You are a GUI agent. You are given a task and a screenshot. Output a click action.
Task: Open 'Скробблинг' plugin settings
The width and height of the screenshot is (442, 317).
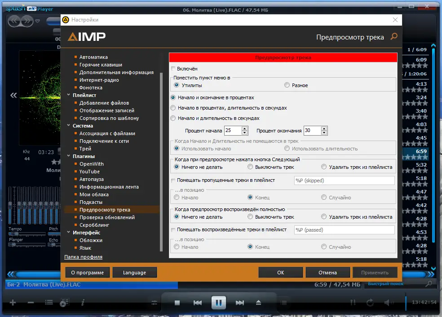[94, 225]
